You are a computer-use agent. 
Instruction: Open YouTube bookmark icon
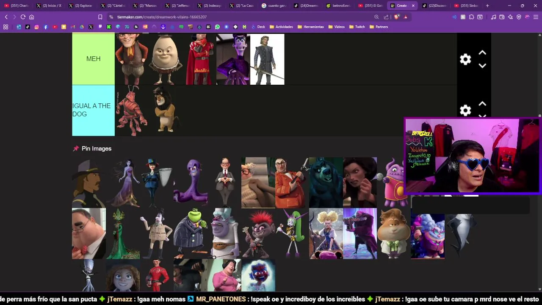click(x=55, y=27)
